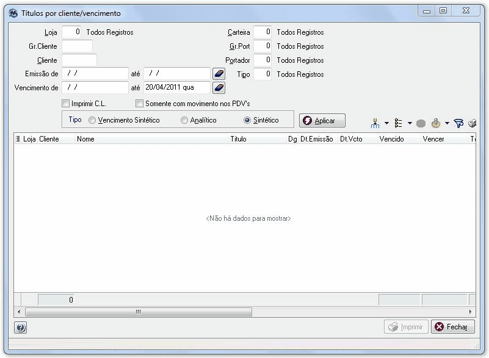The image size is (489, 358).
Task: Sort by the Cliente column header
Action: click(x=56, y=139)
